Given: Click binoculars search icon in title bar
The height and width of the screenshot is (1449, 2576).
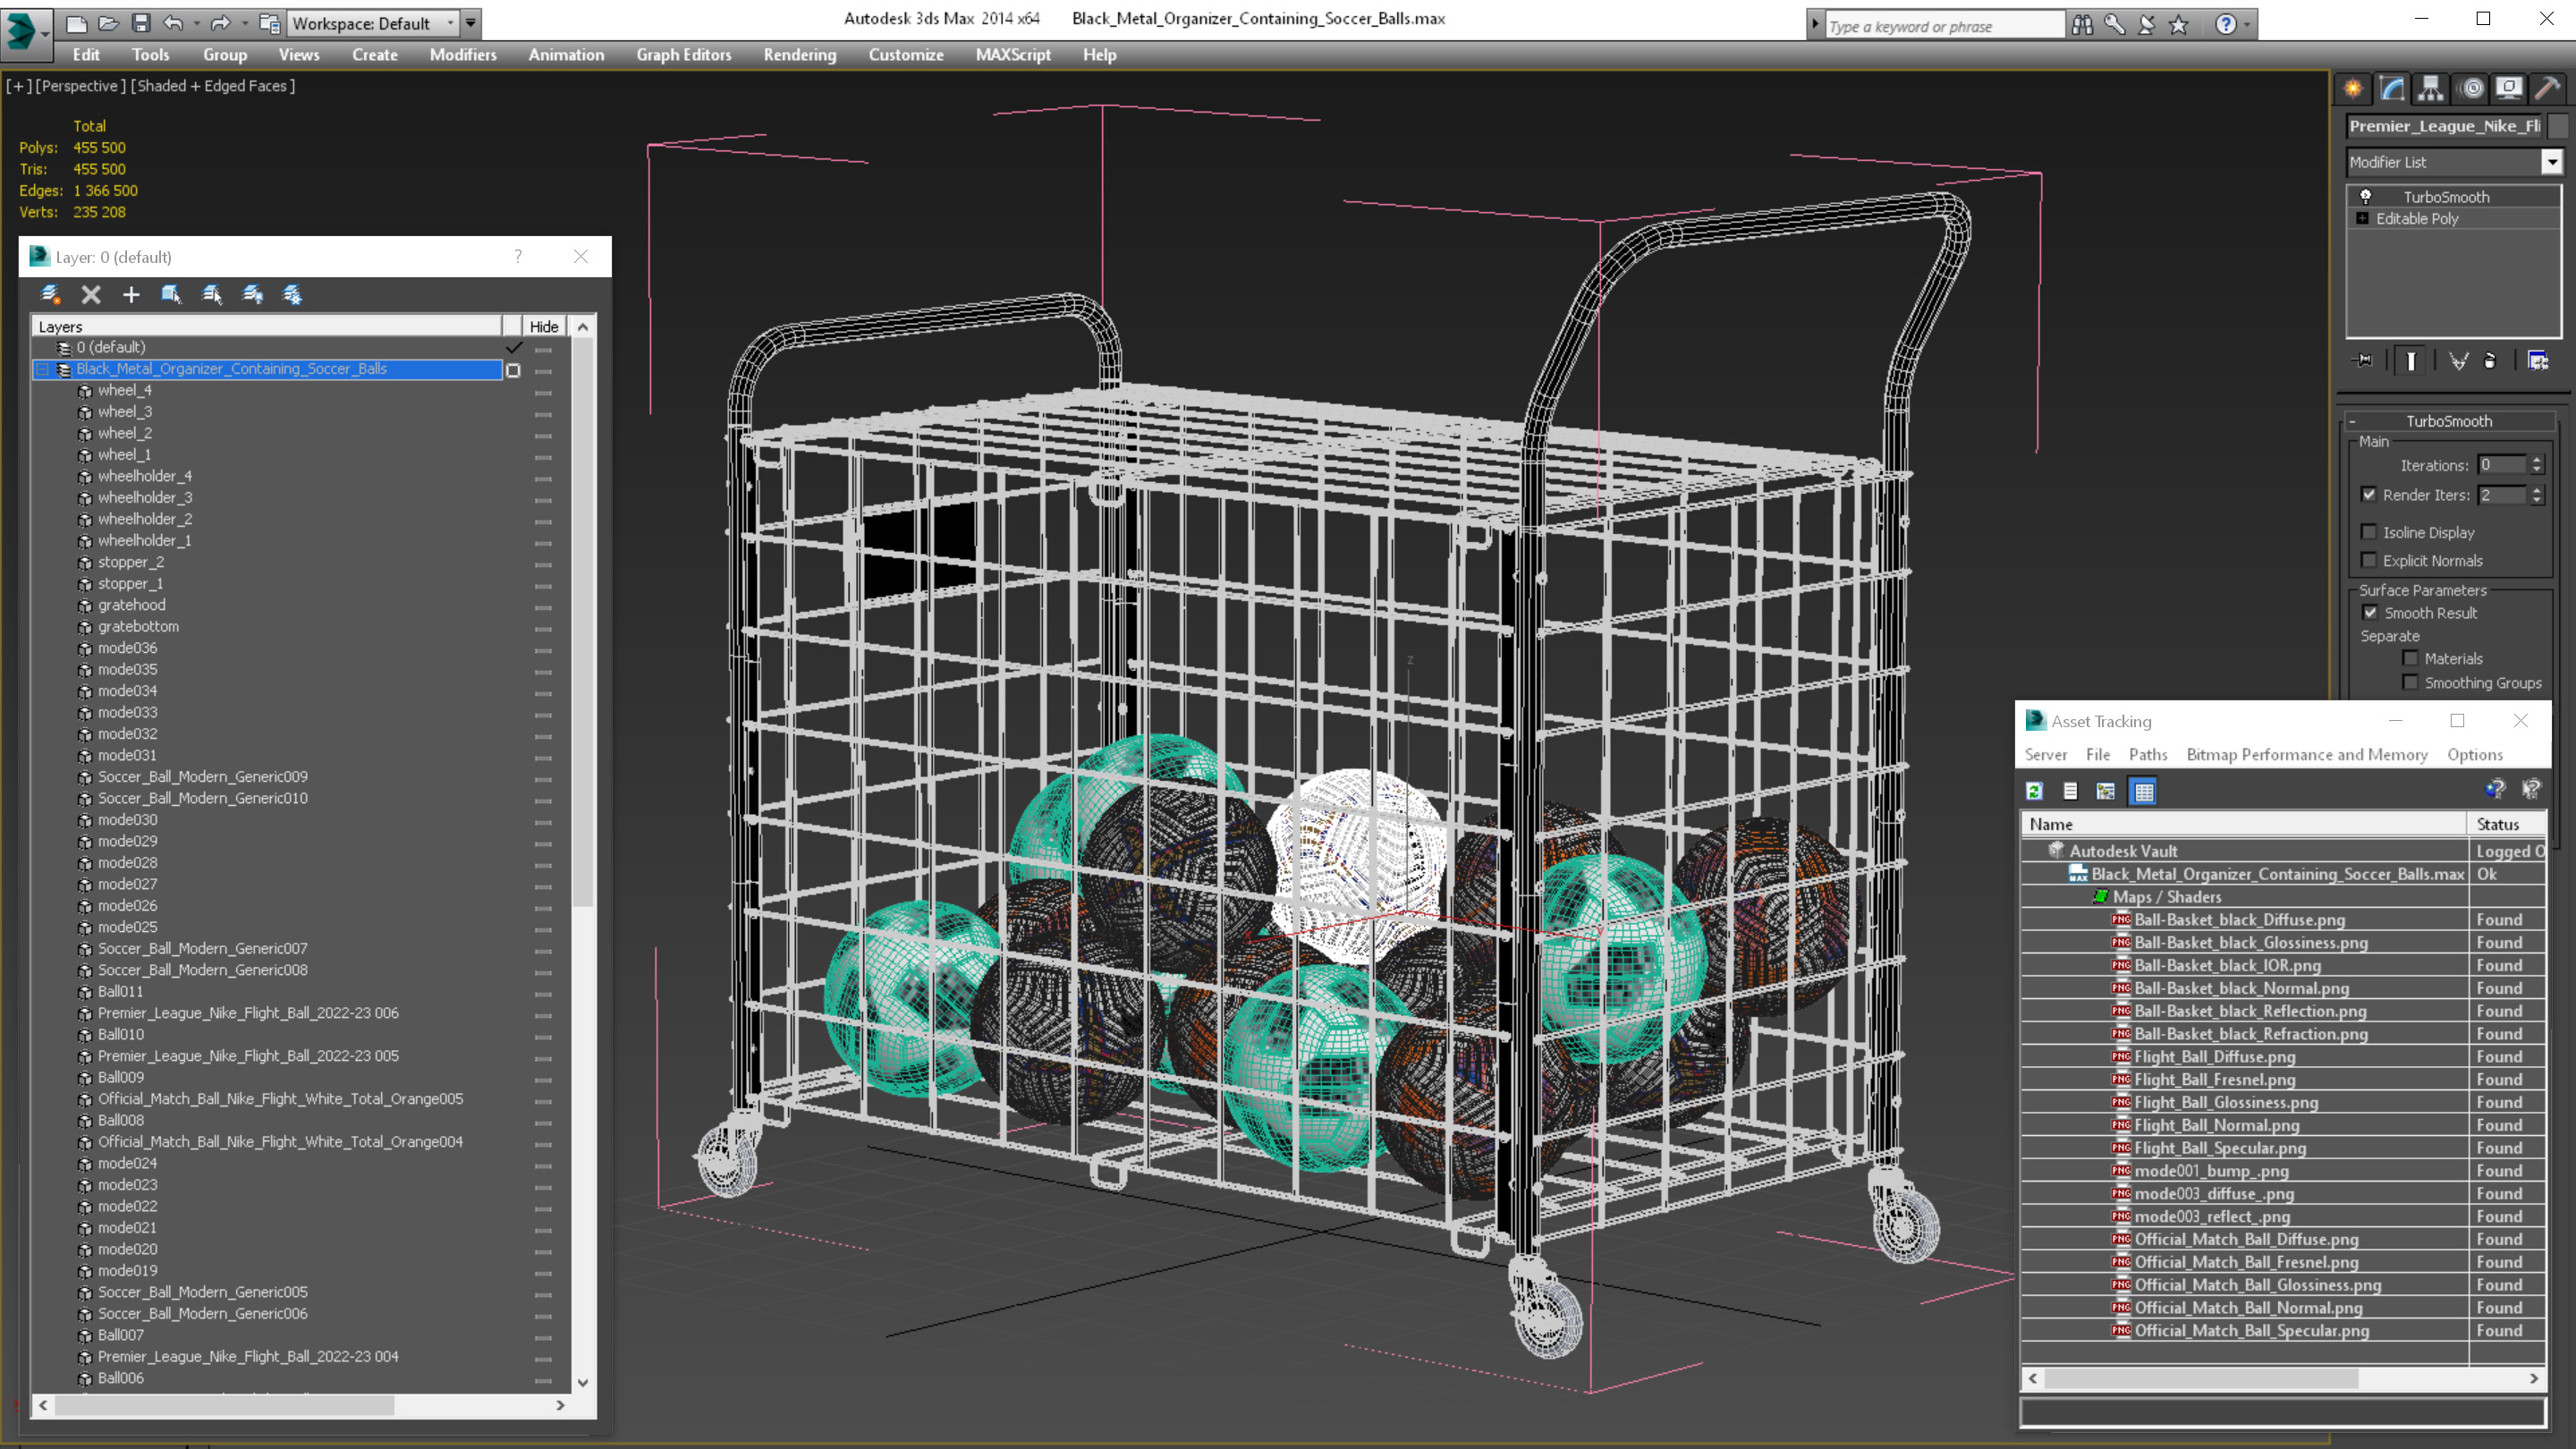Looking at the screenshot, I should click(2082, 25).
